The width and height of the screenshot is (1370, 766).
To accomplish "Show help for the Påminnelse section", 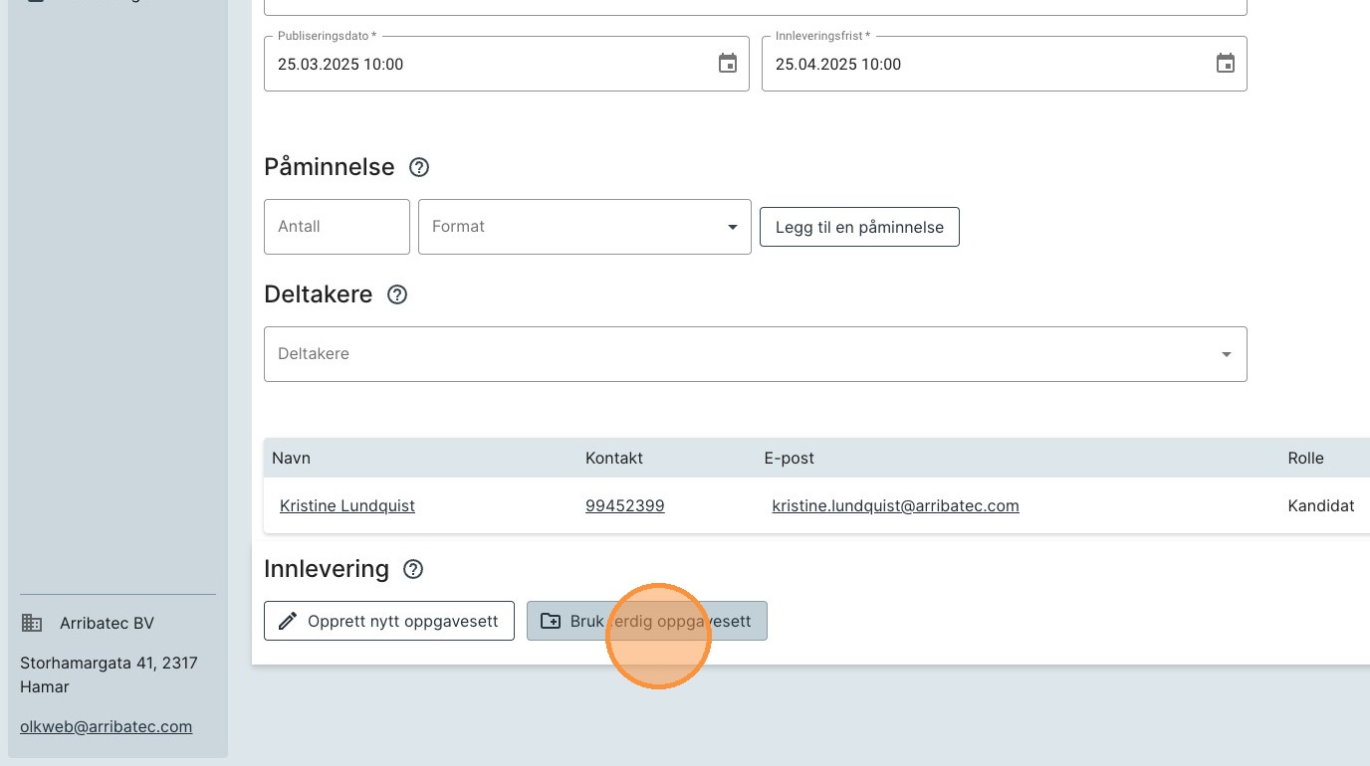I will [x=419, y=167].
